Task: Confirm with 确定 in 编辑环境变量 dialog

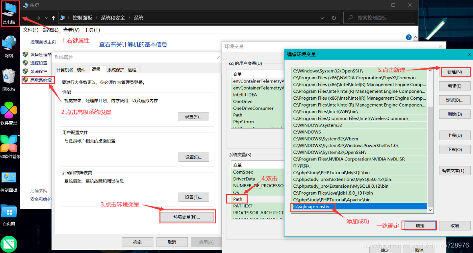Action: tap(420, 226)
